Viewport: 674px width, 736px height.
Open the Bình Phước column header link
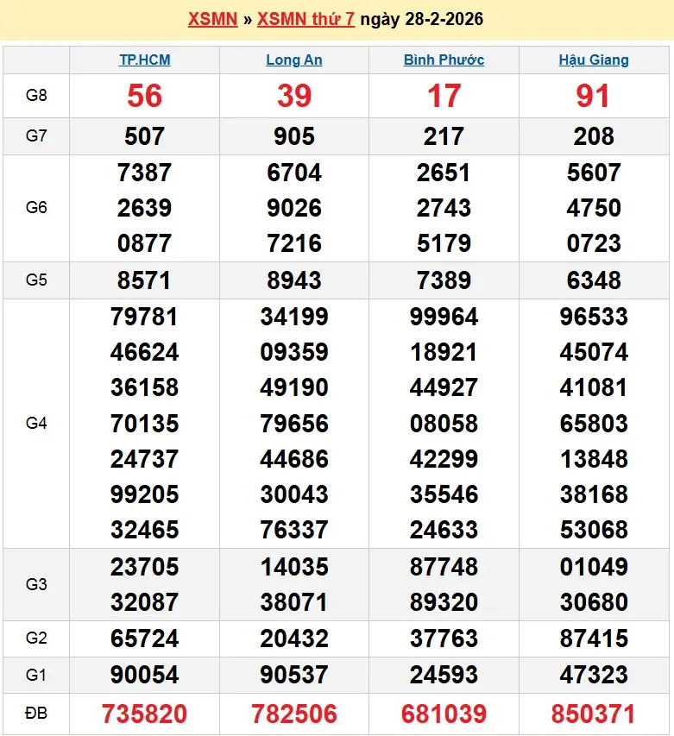(x=444, y=60)
